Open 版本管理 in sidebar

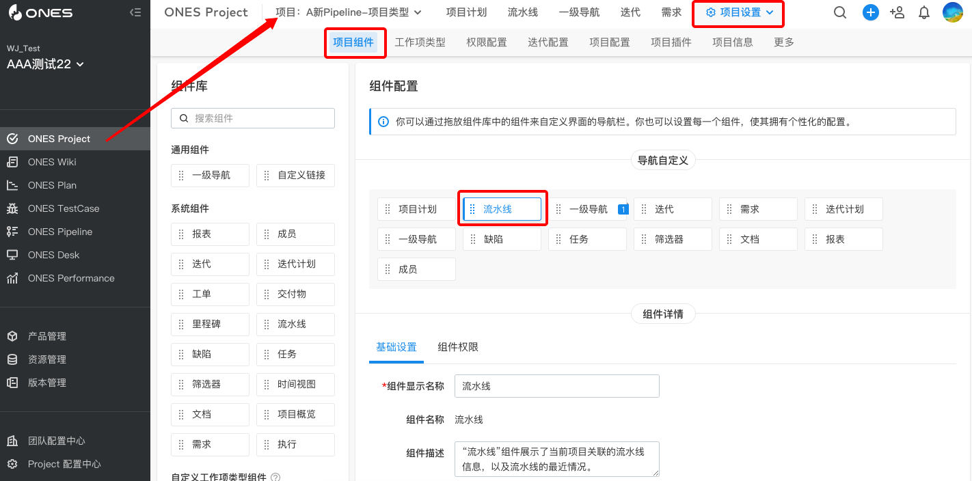click(75, 383)
